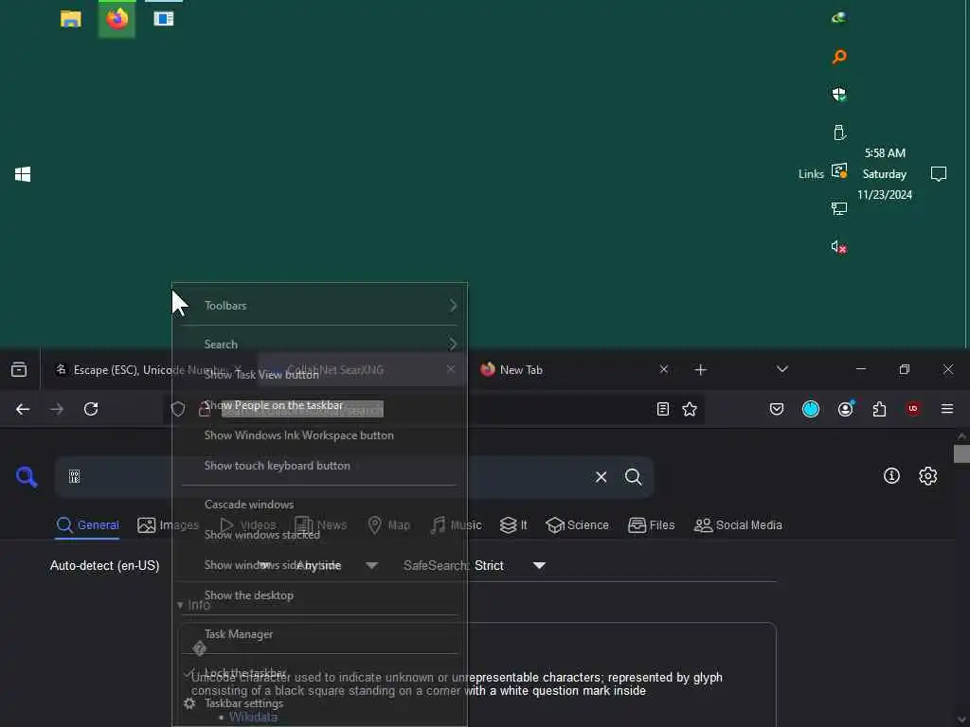The height and width of the screenshot is (727, 970).
Task: Toggle Show touch keyboard button
Action: tap(319, 466)
